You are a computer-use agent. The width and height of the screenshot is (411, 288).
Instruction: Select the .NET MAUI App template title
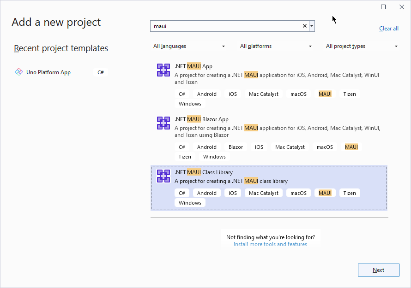tap(193, 66)
